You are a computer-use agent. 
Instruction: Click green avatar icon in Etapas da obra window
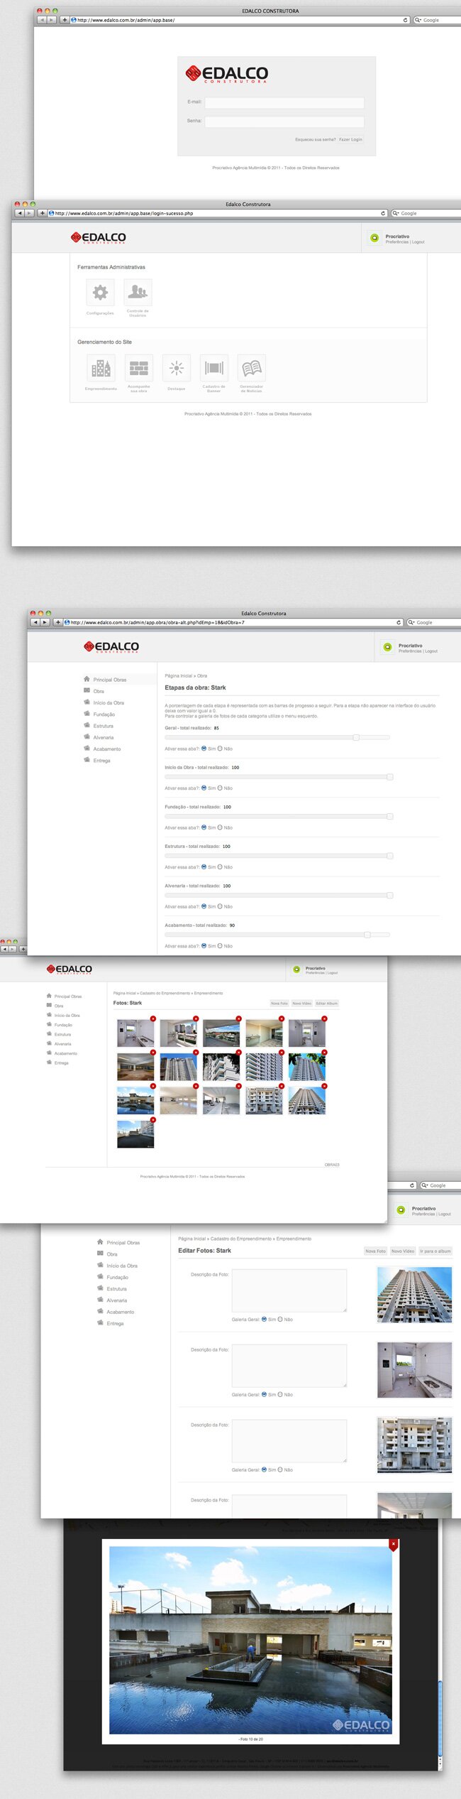pos(387,647)
